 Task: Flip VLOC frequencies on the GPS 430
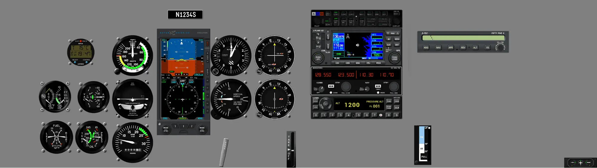328,46
